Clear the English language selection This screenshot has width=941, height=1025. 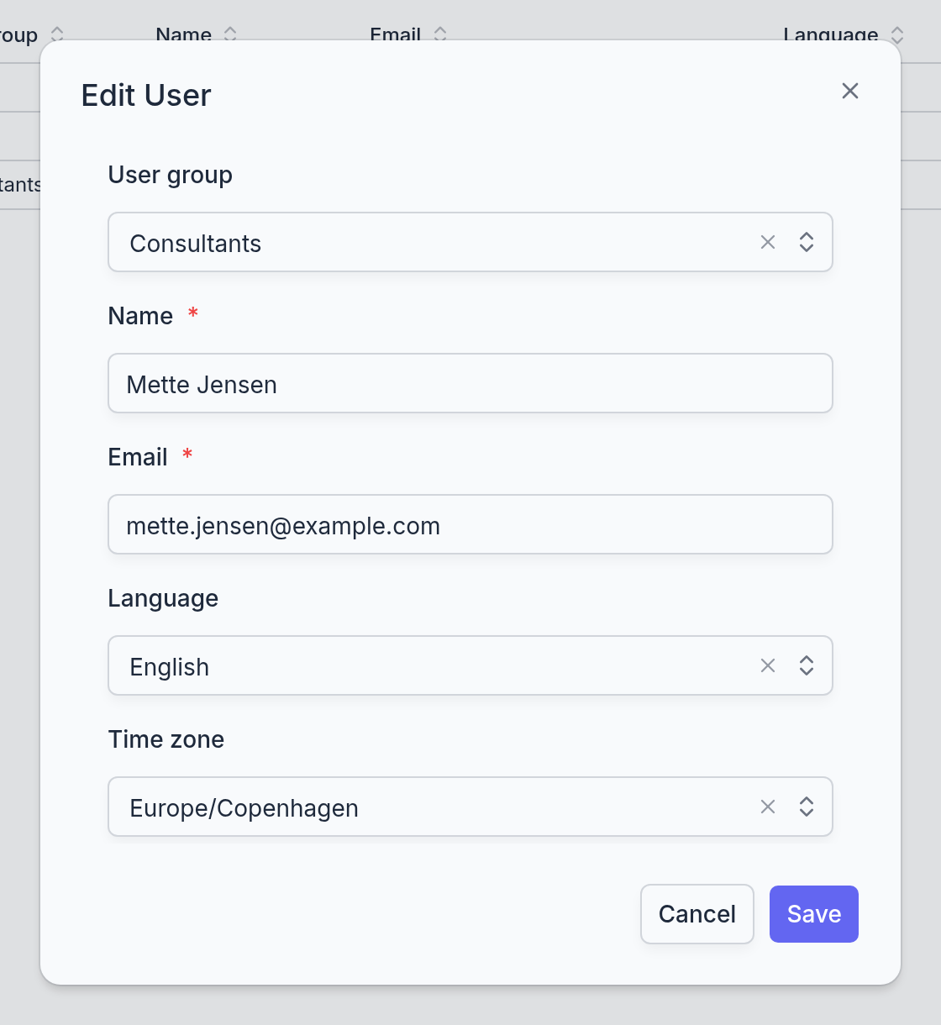point(768,665)
